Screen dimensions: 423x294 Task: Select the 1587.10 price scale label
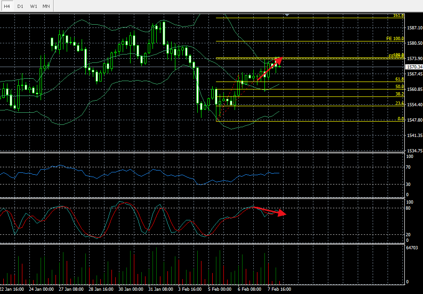tap(415, 28)
